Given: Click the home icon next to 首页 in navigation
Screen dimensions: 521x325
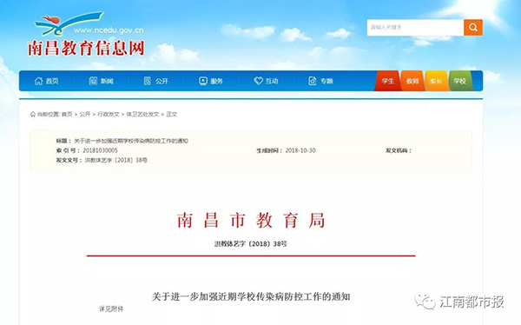Looking at the screenshot, I should click(38, 81).
